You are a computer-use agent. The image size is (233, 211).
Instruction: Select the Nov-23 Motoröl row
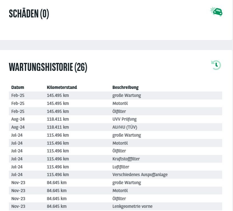115,190
